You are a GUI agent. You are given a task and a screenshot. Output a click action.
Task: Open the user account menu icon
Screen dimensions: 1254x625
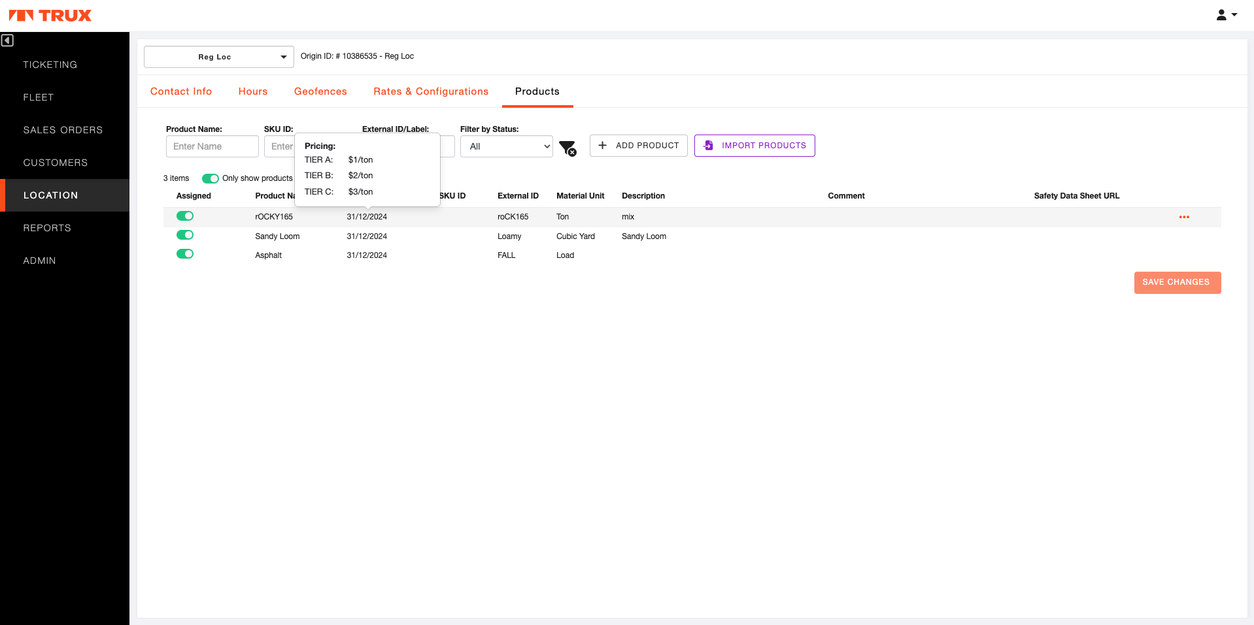tap(1227, 14)
